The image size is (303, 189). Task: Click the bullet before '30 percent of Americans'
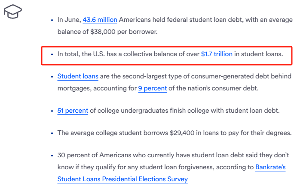pos(52,156)
